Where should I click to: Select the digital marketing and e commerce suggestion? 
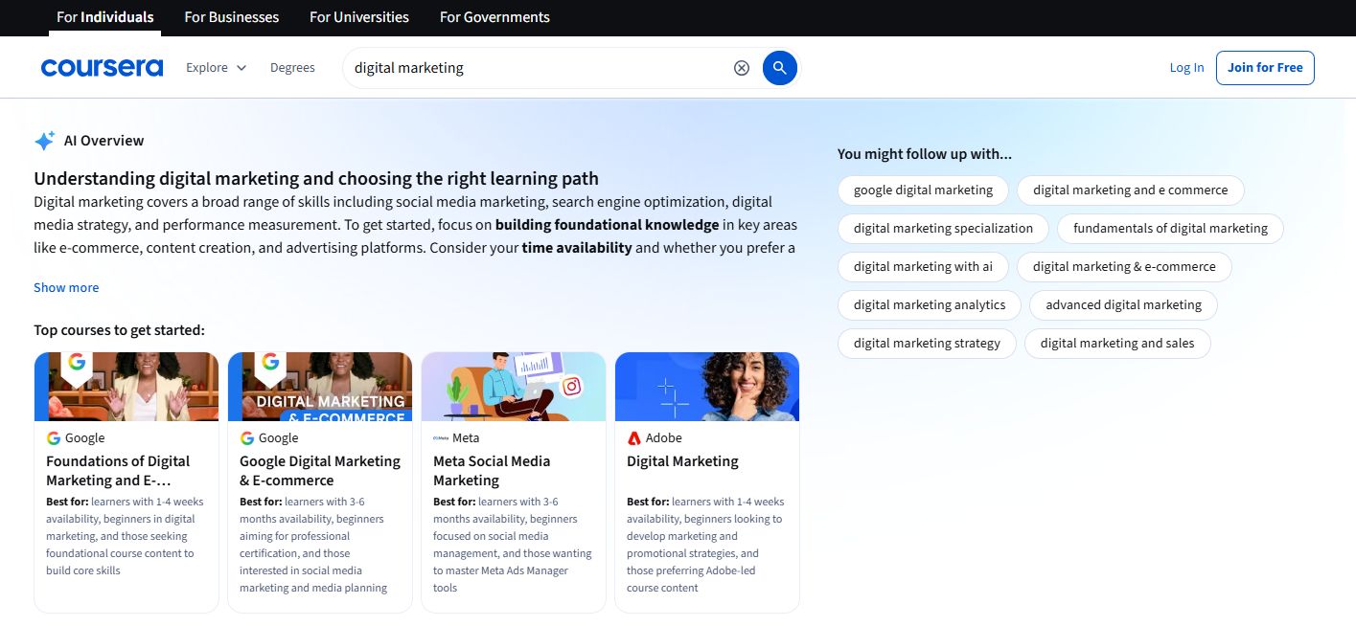tap(1130, 190)
